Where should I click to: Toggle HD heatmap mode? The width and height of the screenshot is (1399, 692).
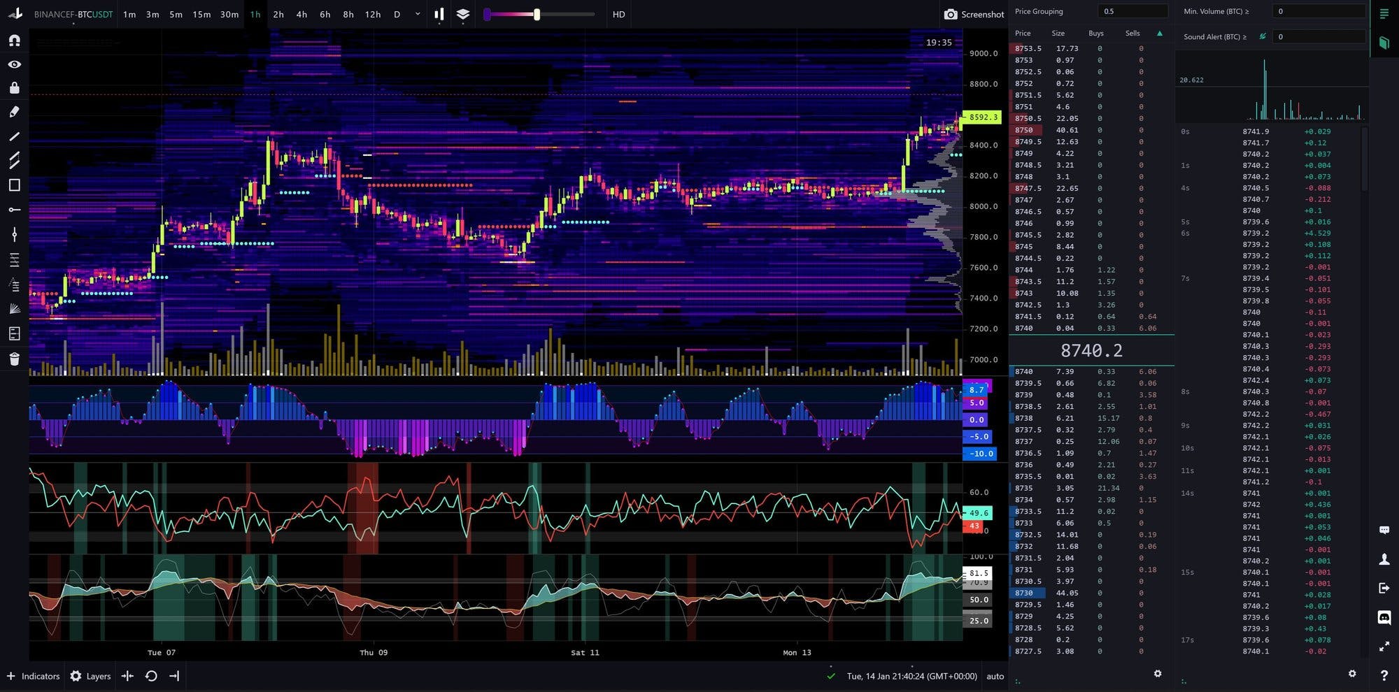pos(618,14)
